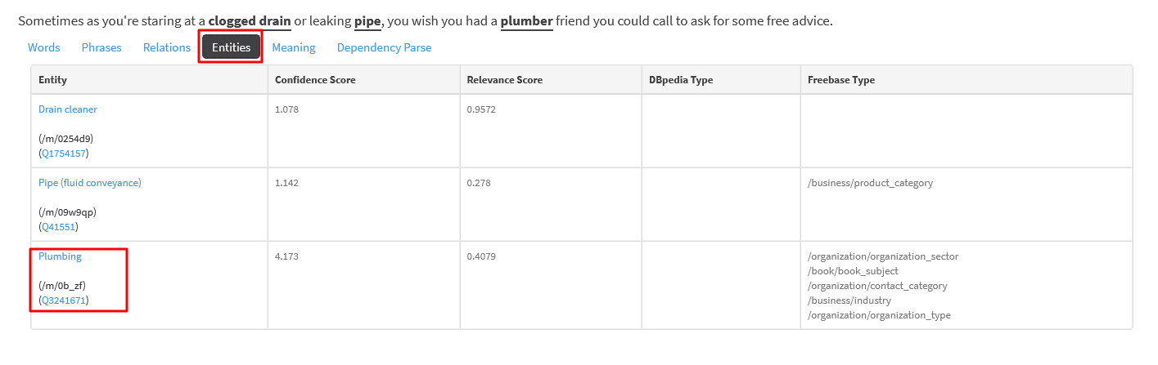Click the active Entities tab
Image resolution: width=1158 pixels, height=365 pixels.
point(231,47)
